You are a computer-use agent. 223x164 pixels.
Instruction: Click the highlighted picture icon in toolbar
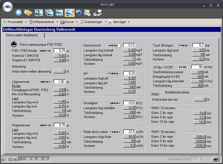click(70, 13)
